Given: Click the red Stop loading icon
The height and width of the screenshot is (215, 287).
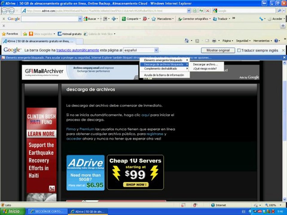Looking at the screenshot, I should (207, 11).
